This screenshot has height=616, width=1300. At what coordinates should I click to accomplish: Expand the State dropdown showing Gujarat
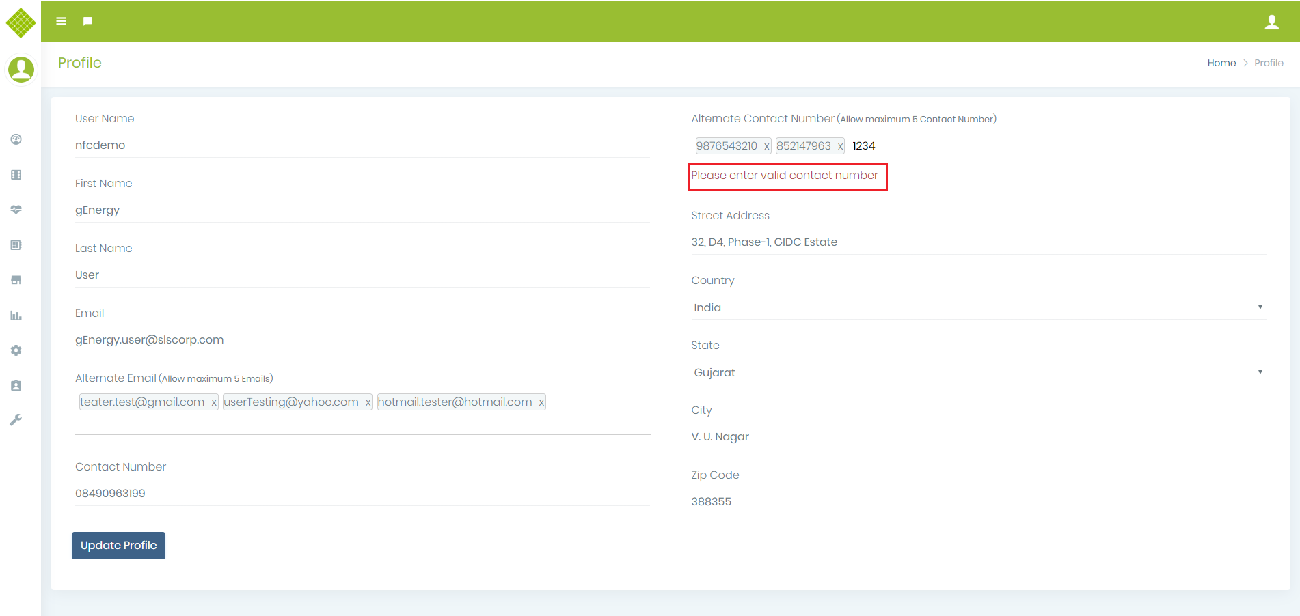tap(977, 372)
